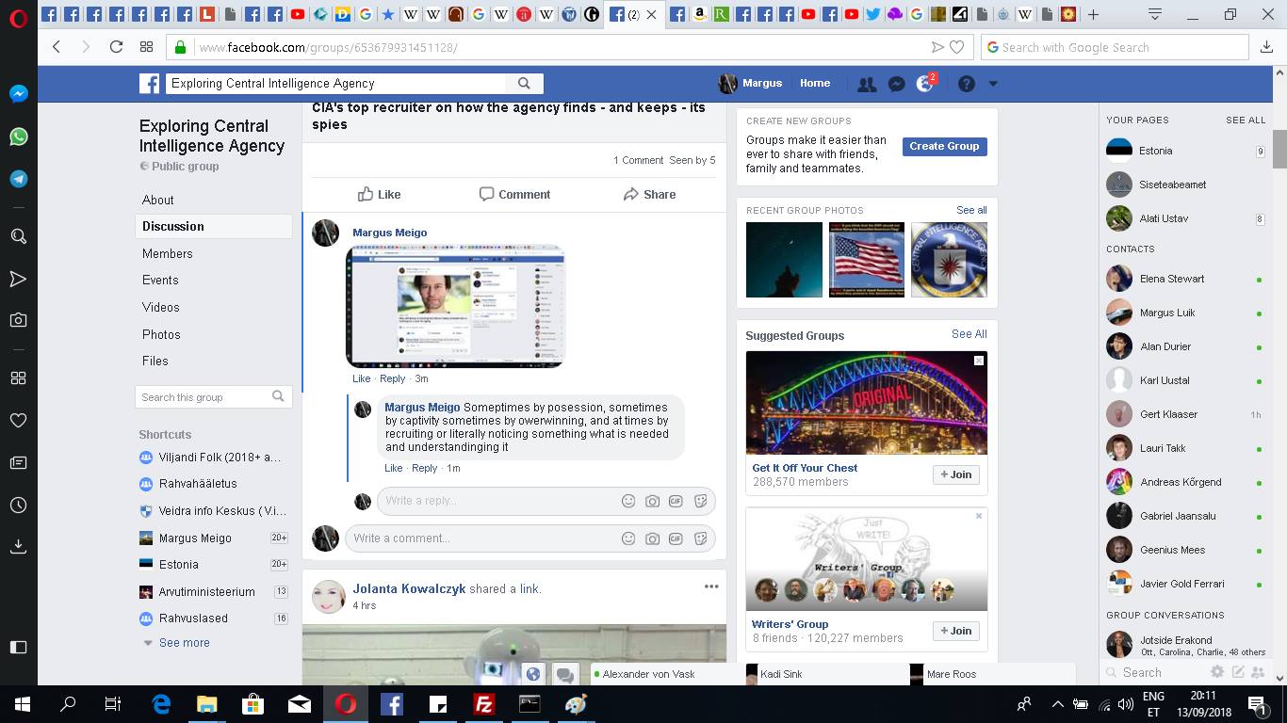Toggle the Opera sidebar panel button

[18, 647]
